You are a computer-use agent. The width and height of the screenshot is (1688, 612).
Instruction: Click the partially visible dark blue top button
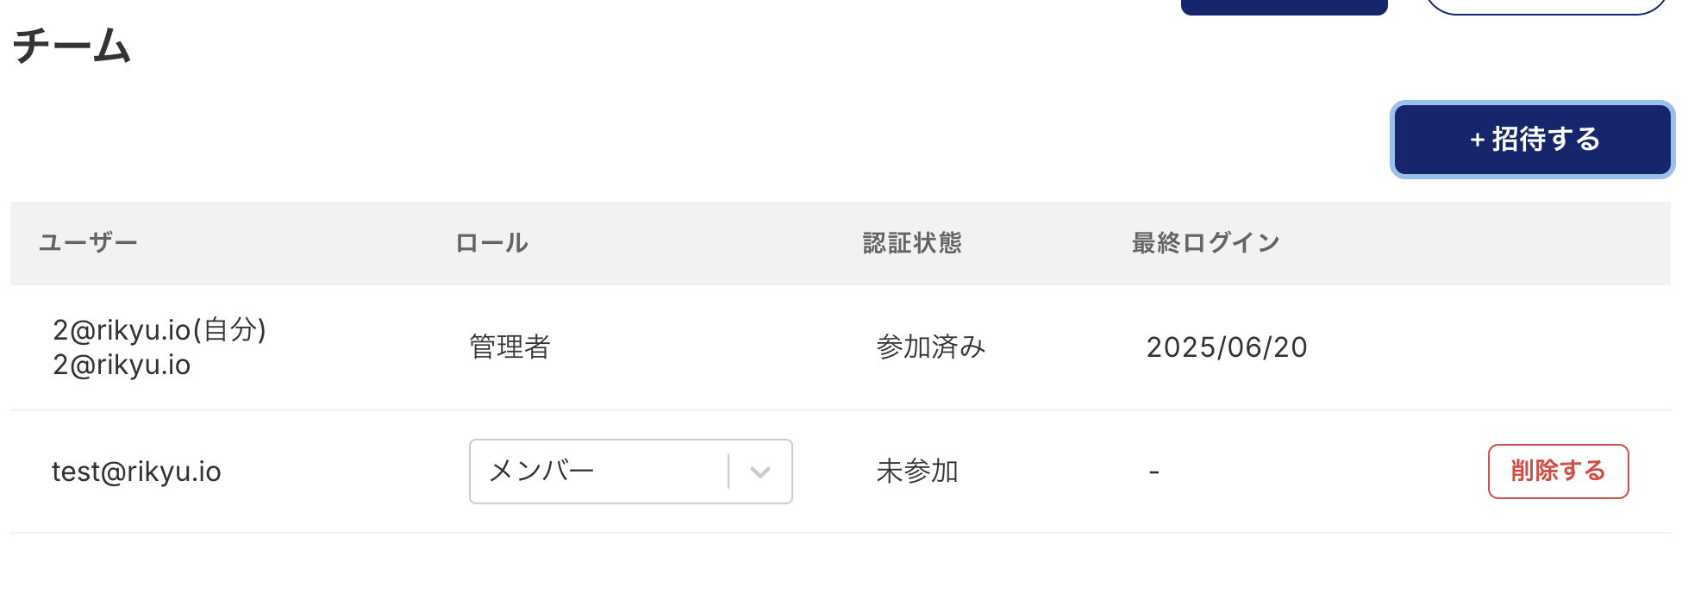1284,6
